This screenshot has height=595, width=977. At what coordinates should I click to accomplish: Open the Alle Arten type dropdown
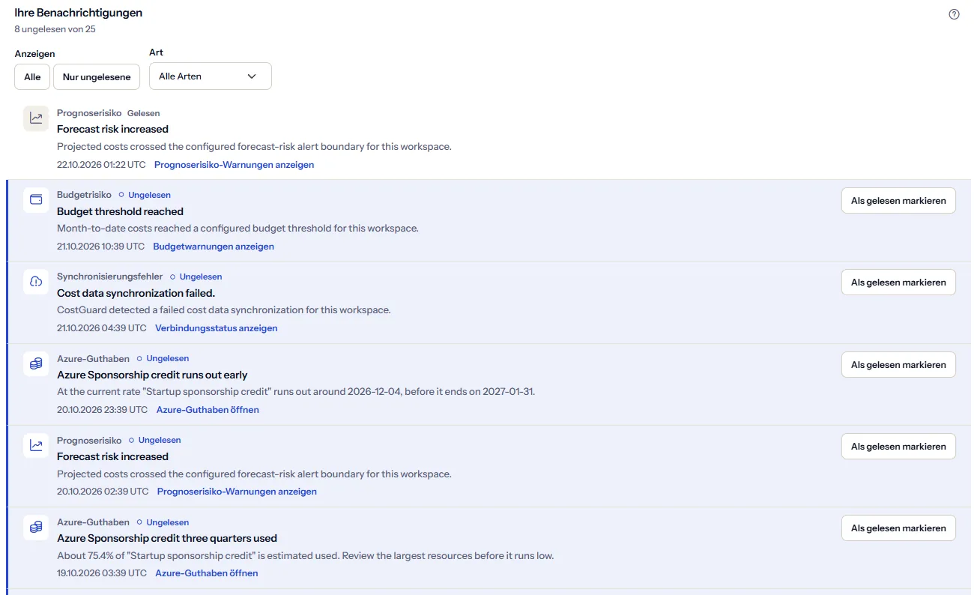pos(211,76)
